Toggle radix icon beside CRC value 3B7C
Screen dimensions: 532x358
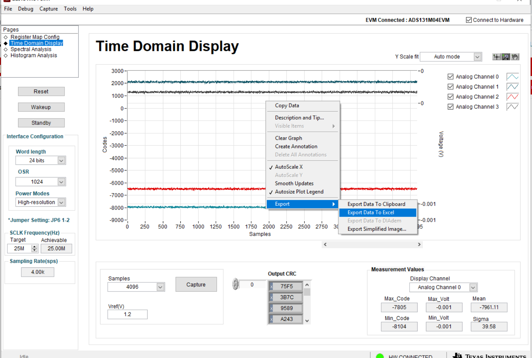(x=271, y=297)
